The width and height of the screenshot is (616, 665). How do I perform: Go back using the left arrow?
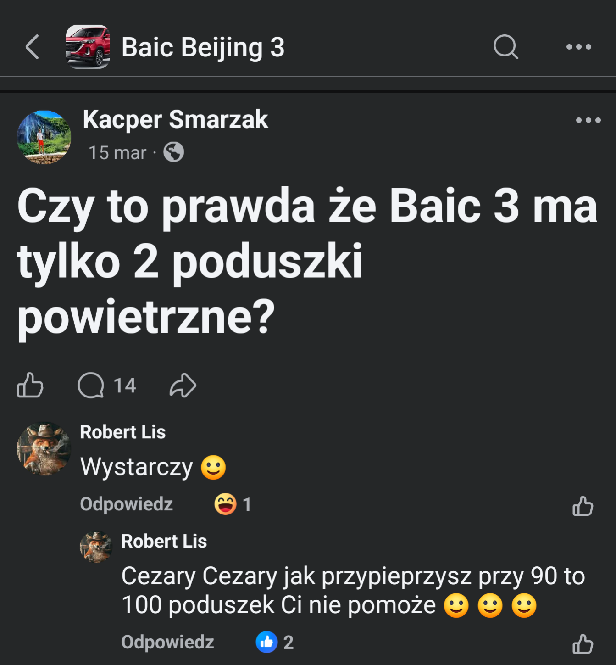pos(32,47)
